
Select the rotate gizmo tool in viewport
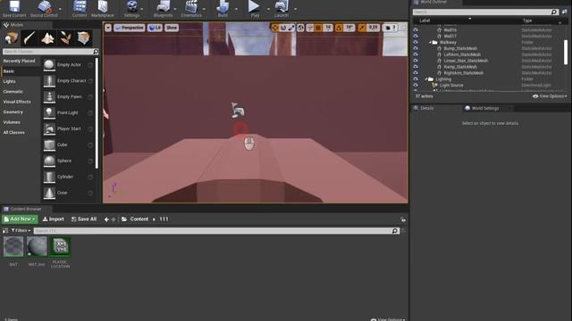coord(283,28)
